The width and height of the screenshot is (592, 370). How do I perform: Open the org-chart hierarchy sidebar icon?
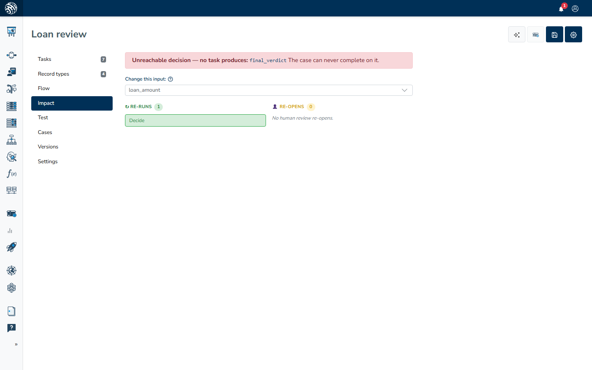click(12, 140)
